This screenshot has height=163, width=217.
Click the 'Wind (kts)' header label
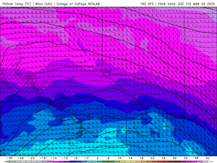[x=44, y=4]
